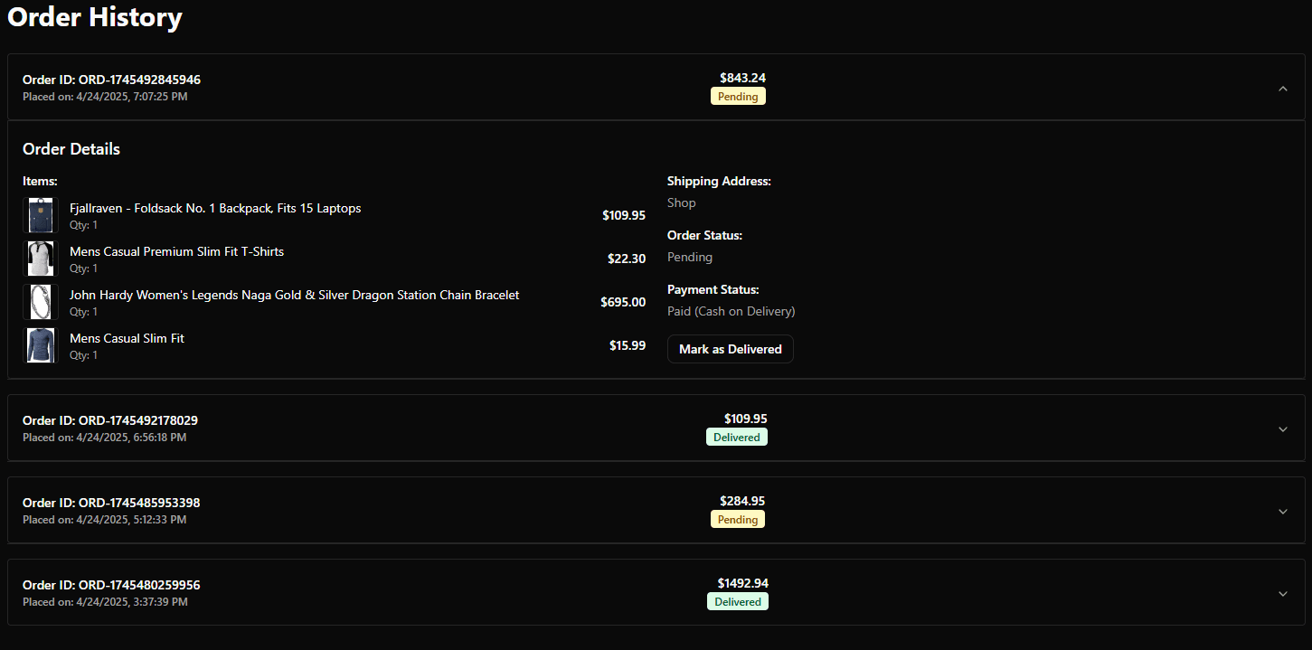
Task: Click the Order ID ORD-1745485953398 header text
Action: tap(111, 503)
